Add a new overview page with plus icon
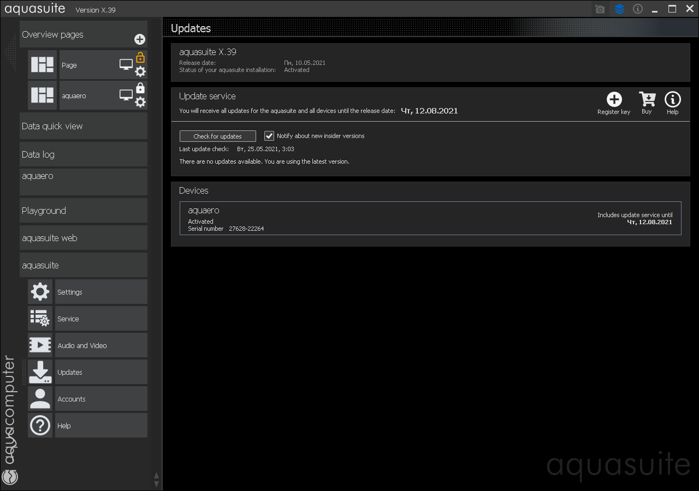This screenshot has width=699, height=491. click(140, 39)
